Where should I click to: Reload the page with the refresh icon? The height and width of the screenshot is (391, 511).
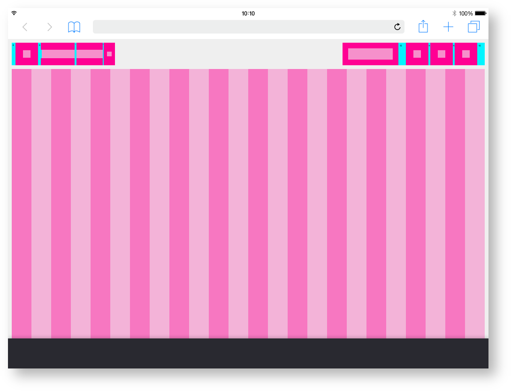coord(397,27)
